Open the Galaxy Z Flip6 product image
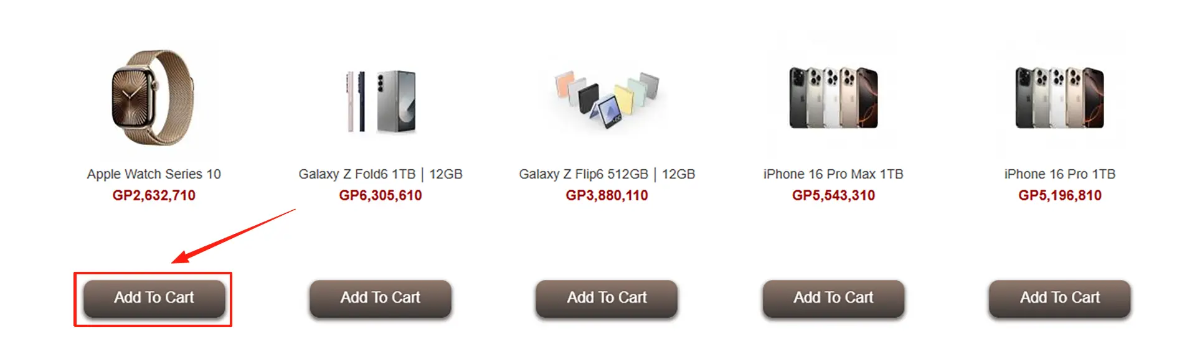 tap(607, 100)
